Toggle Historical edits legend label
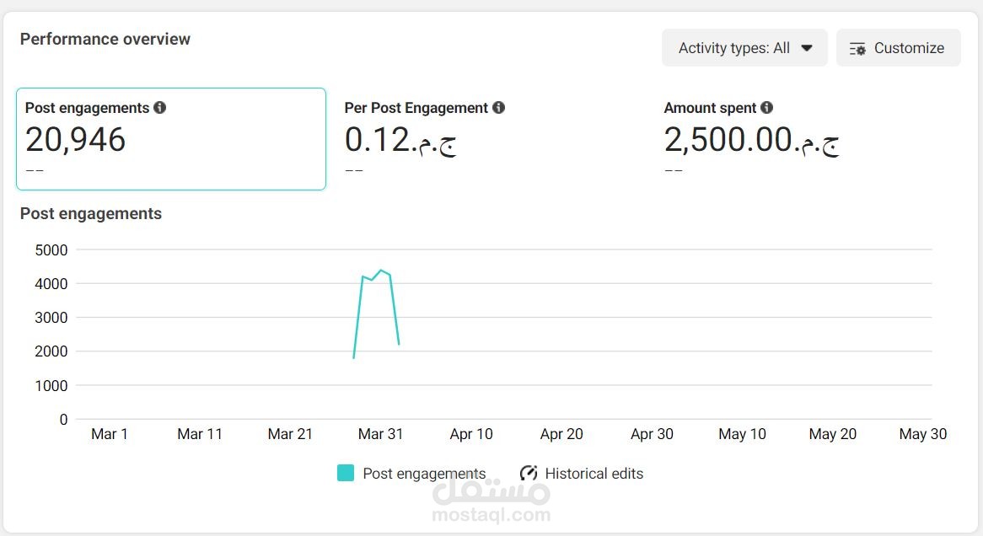This screenshot has width=983, height=536. (594, 474)
